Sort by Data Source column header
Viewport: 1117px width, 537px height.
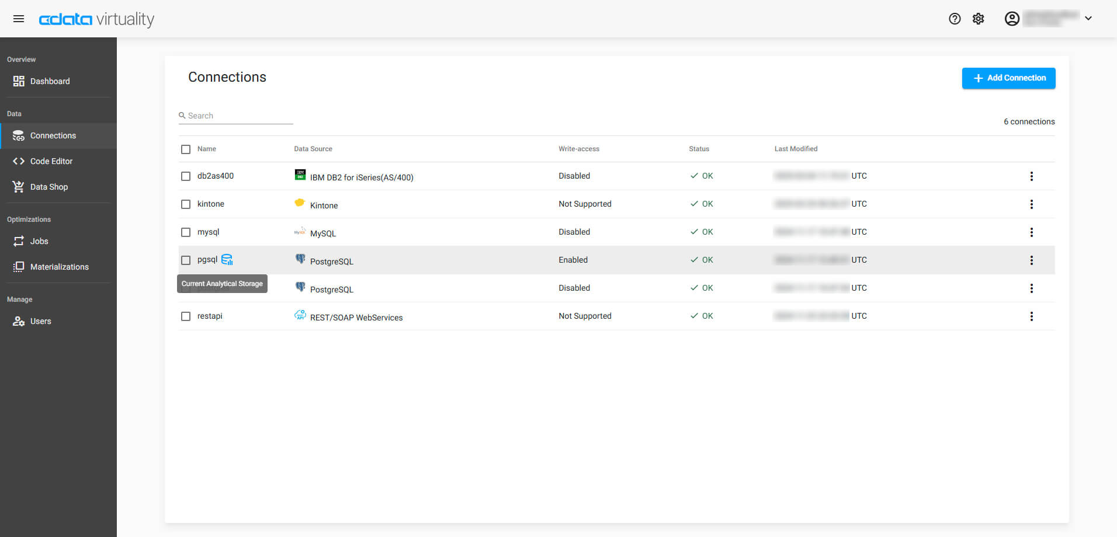(313, 149)
